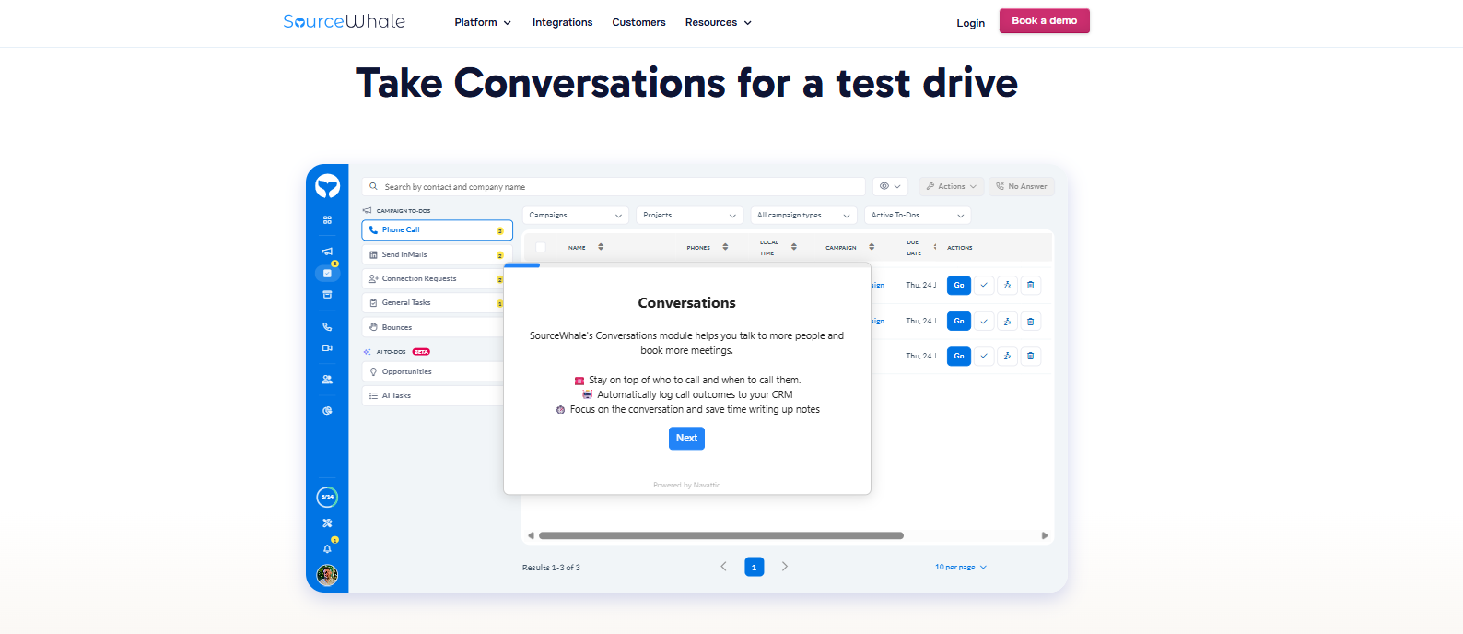Open the eye visibility dropdown
1463x634 pixels.
[x=890, y=186]
